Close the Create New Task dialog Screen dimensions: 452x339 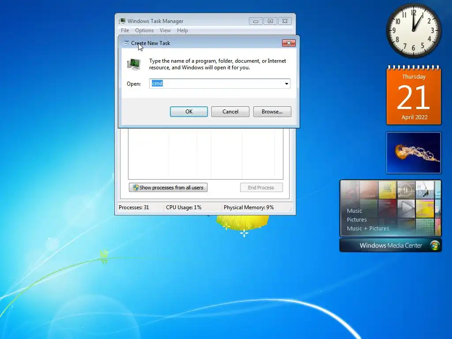[289, 43]
